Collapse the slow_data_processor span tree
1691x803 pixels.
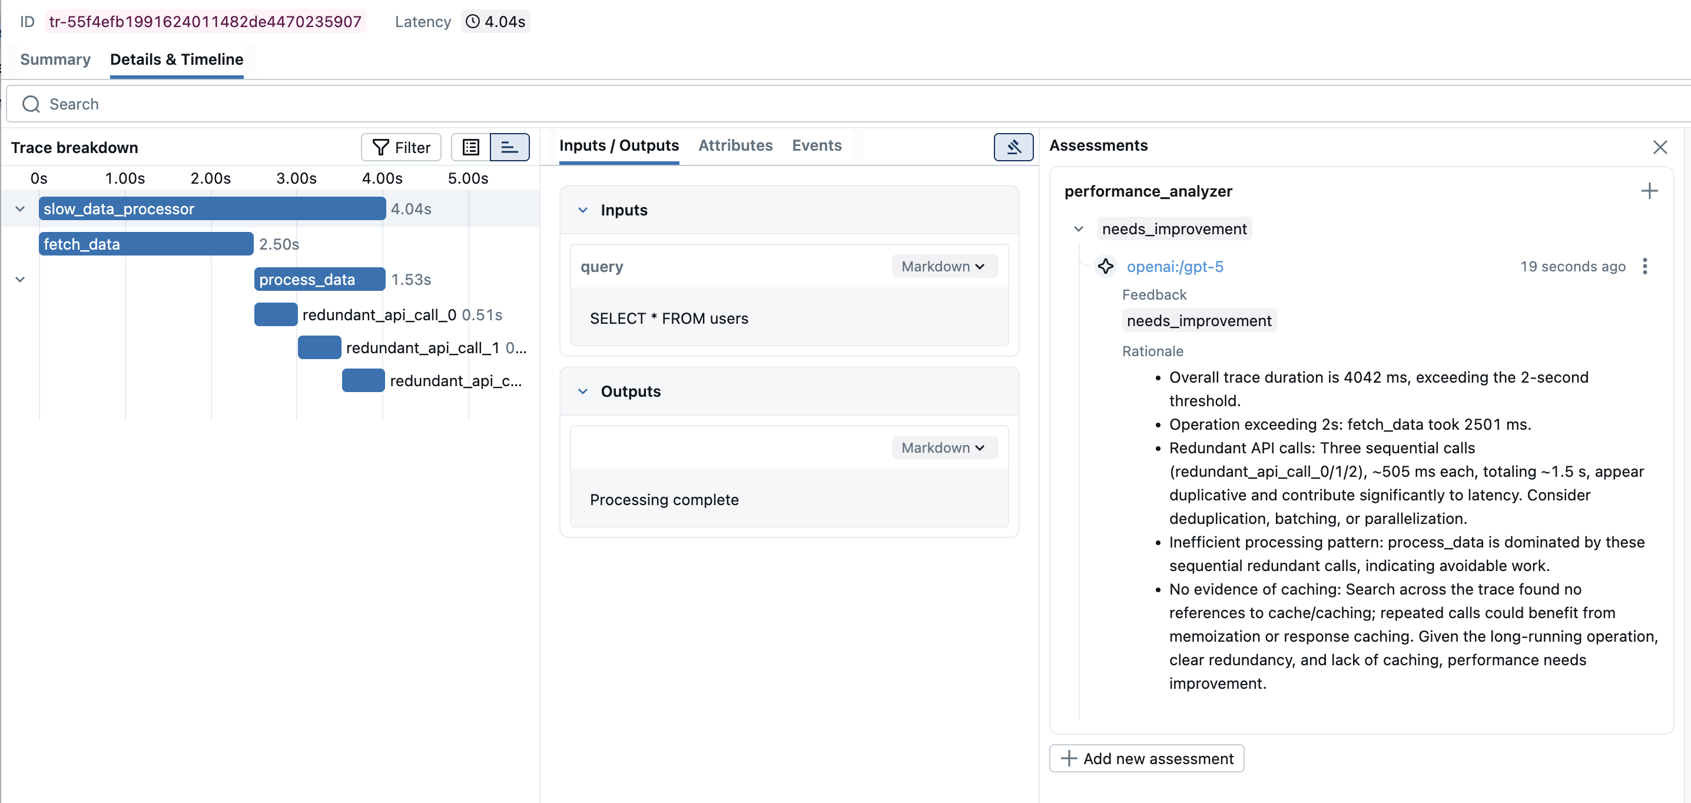click(19, 209)
